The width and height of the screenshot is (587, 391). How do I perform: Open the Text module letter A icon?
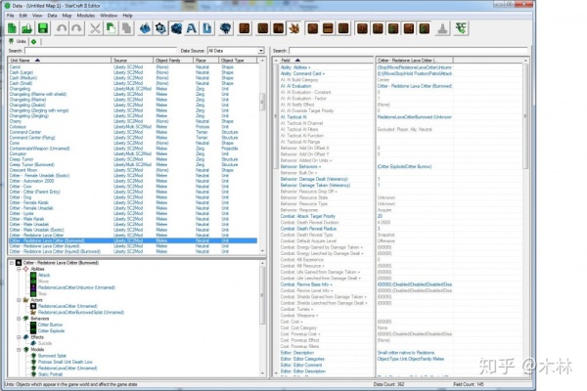[x=192, y=28]
